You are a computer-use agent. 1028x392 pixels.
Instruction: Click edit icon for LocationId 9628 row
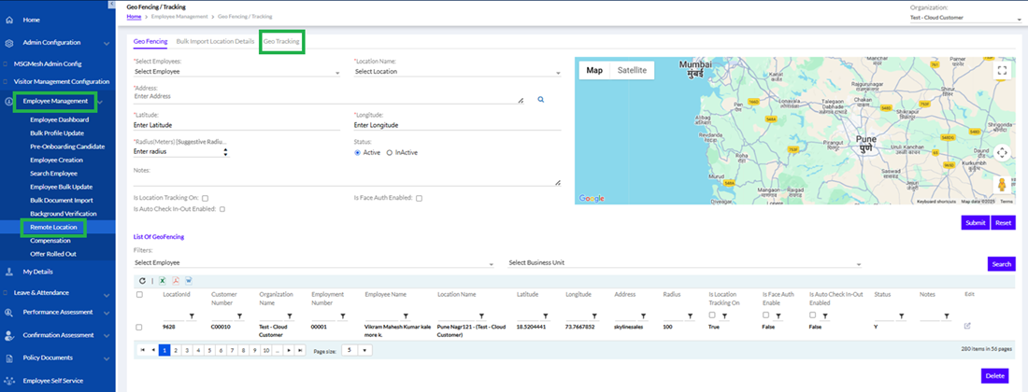pos(967,327)
